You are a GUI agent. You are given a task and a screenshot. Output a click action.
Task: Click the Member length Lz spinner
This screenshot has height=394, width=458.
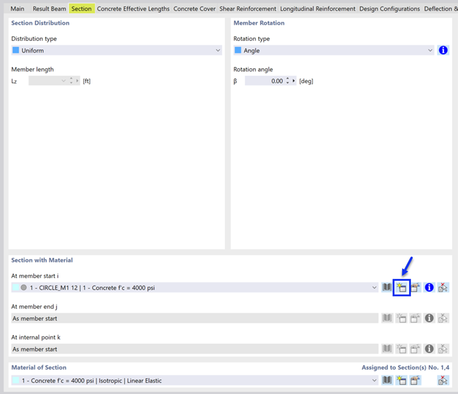71,81
